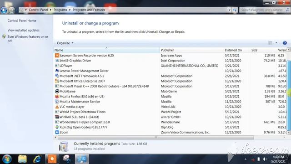The width and height of the screenshot is (291, 164).
Task: Open the Organize dropdown menu
Action: coord(65,43)
